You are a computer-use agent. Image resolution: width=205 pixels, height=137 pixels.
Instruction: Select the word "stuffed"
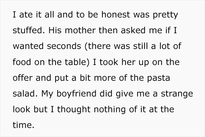[28, 30]
